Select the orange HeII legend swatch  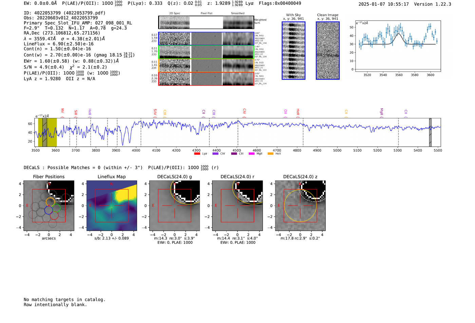[x=270, y=154]
